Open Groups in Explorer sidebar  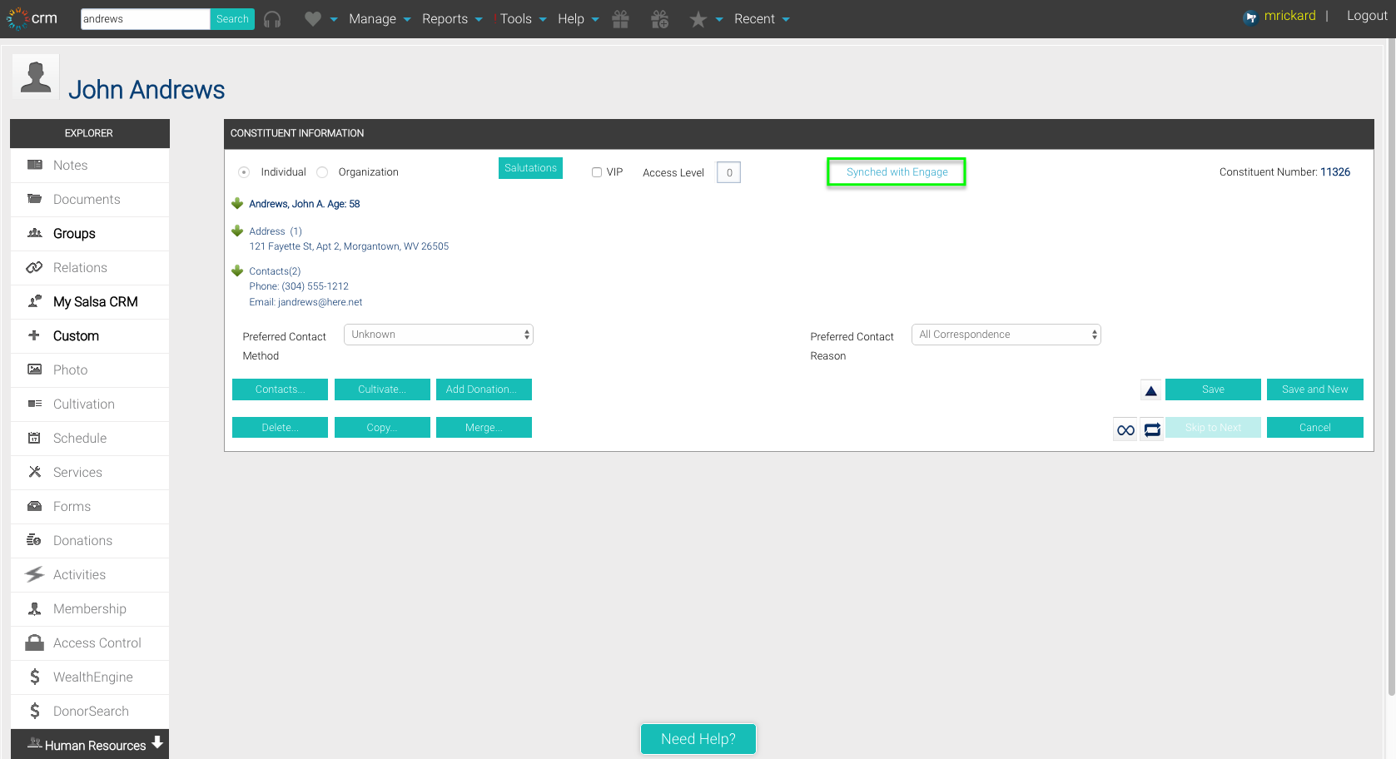click(x=90, y=234)
